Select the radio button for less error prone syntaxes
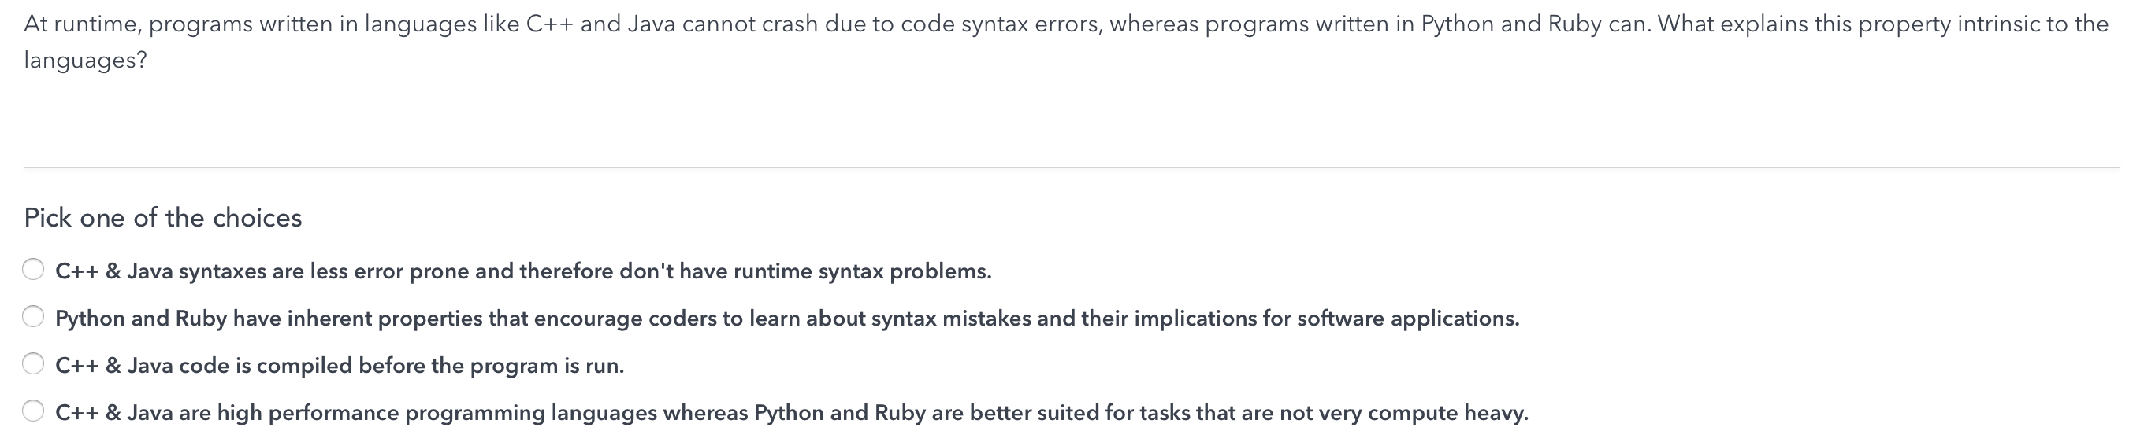Image resolution: width=2129 pixels, height=431 pixels. (x=33, y=269)
